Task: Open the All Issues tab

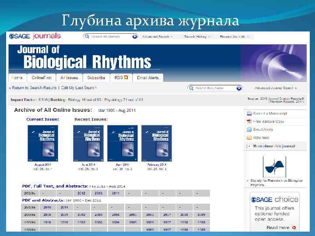Action: 69,78
